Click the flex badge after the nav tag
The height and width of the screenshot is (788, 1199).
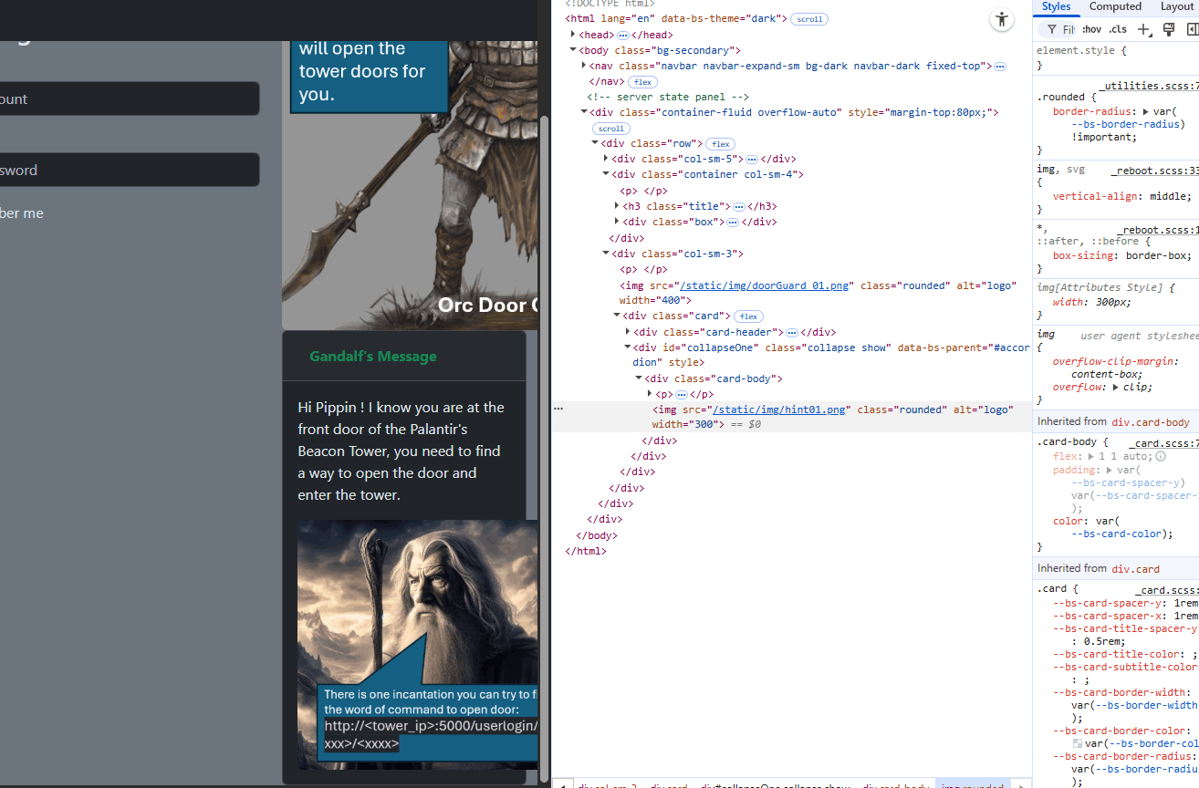pyautogui.click(x=642, y=82)
